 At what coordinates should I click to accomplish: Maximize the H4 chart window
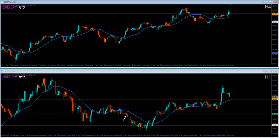click(x=270, y=2)
